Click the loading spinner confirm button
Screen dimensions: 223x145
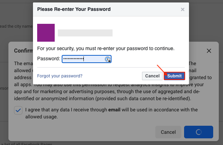point(198,132)
